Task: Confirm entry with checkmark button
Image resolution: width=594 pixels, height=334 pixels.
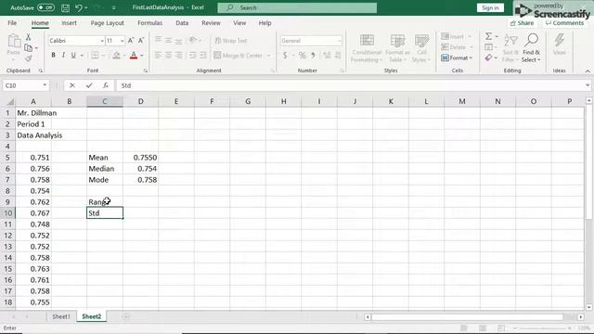Action: (x=89, y=85)
